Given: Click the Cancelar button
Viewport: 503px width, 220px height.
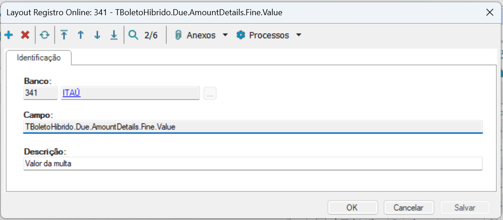Looking at the screenshot, I should [409, 208].
